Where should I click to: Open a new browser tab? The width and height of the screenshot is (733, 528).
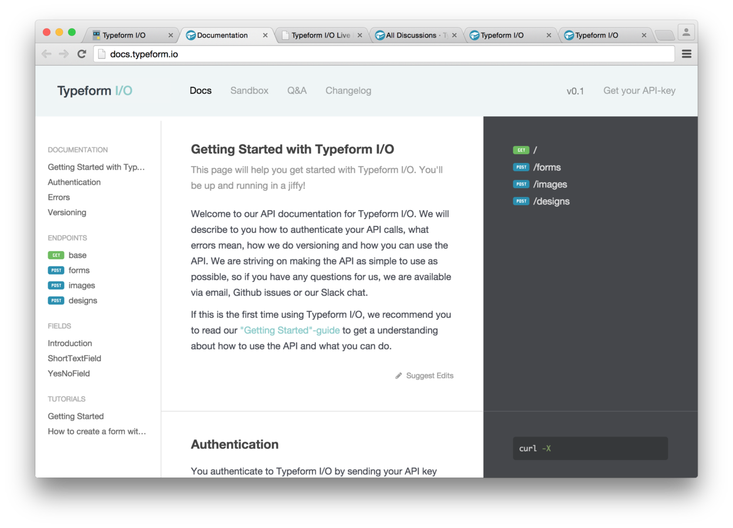coord(664,35)
